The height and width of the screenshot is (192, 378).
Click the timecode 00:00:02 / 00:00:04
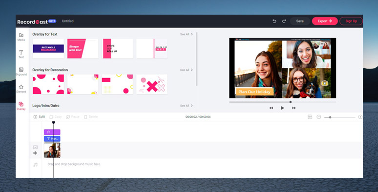pyautogui.click(x=198, y=117)
